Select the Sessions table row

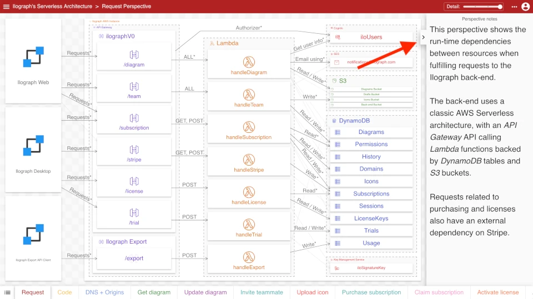click(x=371, y=206)
